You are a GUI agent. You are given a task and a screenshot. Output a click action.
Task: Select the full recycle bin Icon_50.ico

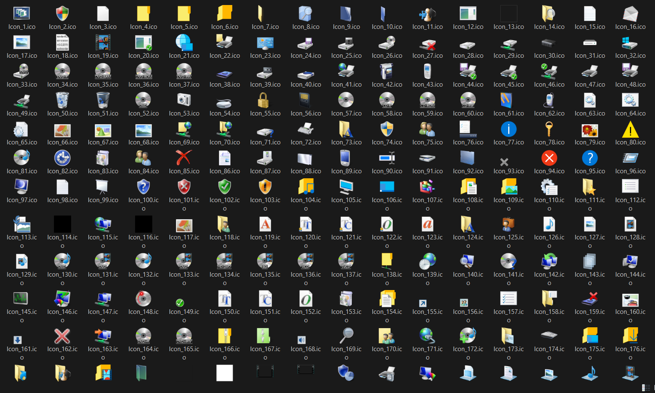(62, 100)
